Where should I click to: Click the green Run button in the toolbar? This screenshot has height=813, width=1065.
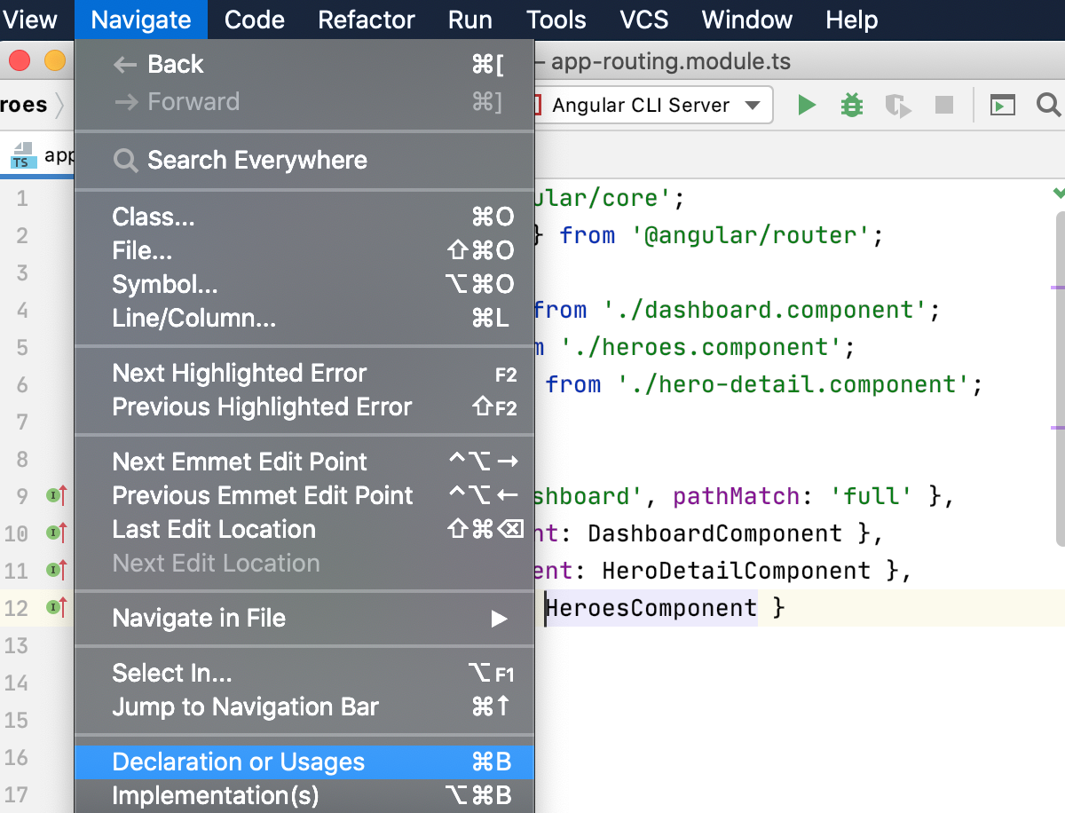point(806,106)
